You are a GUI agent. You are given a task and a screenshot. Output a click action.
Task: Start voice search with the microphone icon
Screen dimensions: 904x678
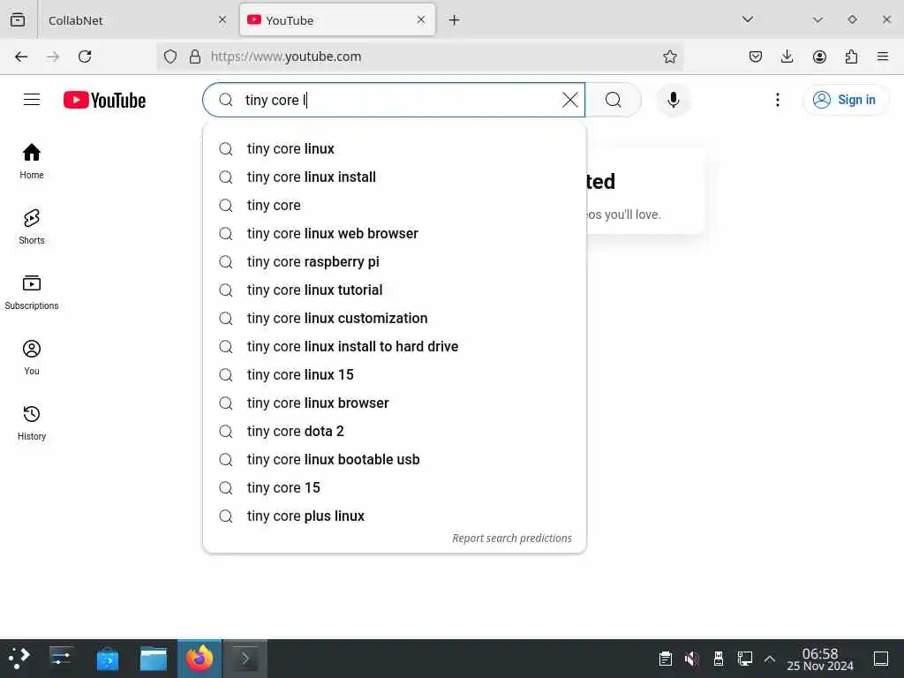click(673, 100)
